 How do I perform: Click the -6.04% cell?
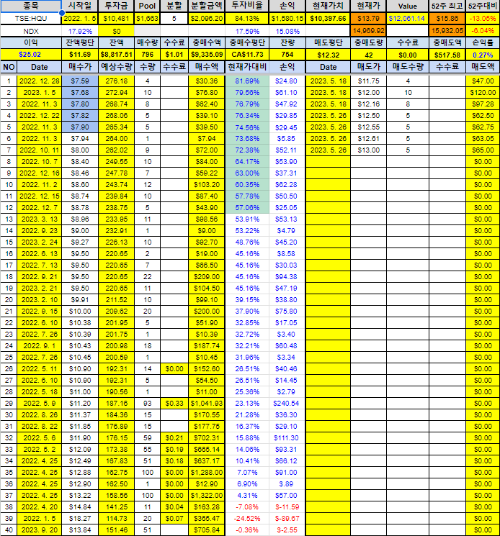[483, 31]
